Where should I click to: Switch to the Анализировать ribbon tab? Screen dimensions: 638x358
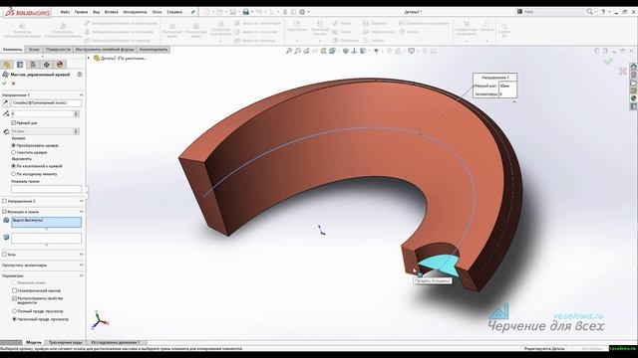pyautogui.click(x=154, y=50)
